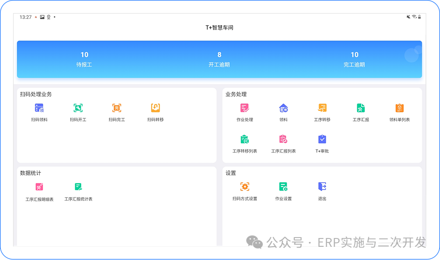This screenshot has height=260, width=440.
Task: View the 10 待报工 counter
Action: tap(84, 59)
